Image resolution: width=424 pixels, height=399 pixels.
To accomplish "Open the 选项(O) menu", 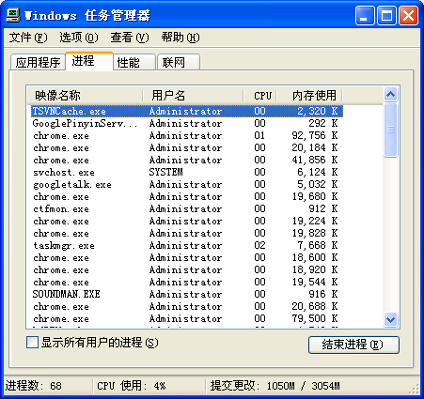I will 79,38.
